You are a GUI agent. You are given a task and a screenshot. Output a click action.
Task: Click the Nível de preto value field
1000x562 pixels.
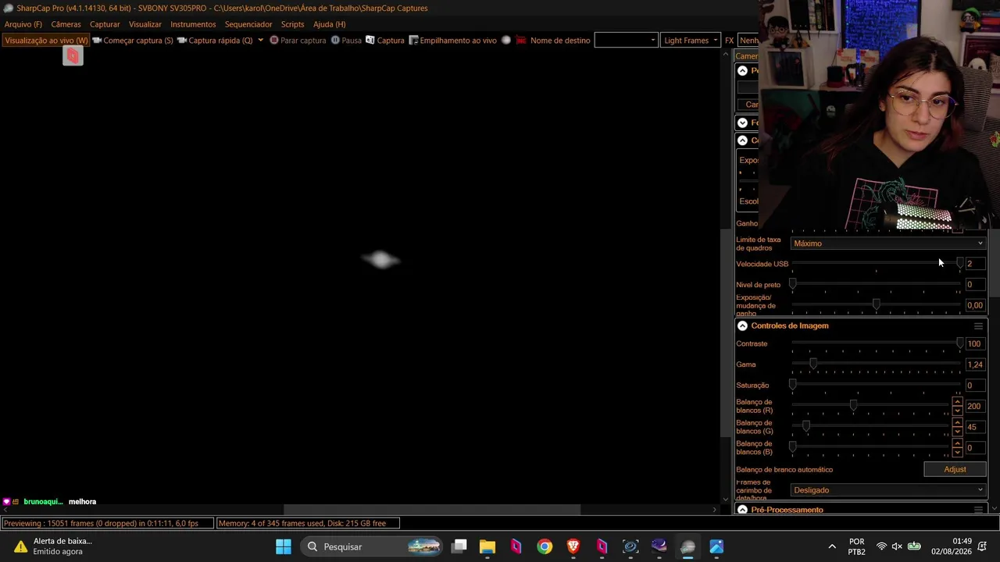tap(974, 284)
